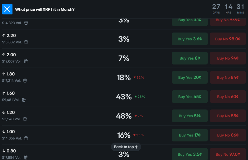Choose Buy Yes 51¢ for ↓ 1.20

pos(190,116)
